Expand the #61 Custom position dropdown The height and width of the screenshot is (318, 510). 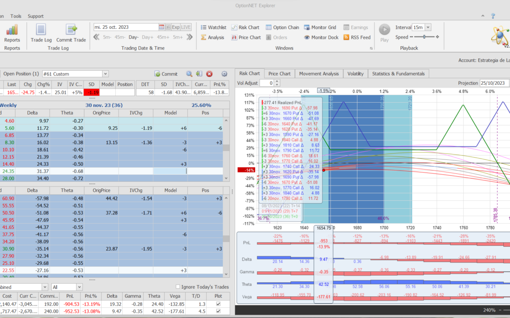click(x=105, y=74)
